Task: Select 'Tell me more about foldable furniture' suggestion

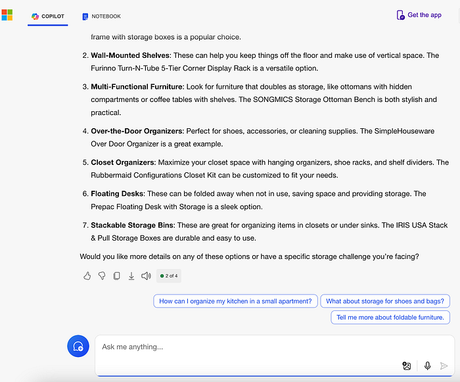Action: tap(390, 318)
